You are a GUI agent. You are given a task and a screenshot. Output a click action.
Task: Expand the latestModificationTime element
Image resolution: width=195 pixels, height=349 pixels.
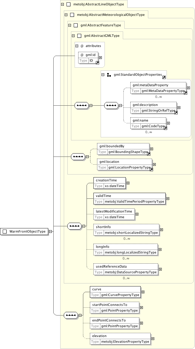tap(137, 214)
